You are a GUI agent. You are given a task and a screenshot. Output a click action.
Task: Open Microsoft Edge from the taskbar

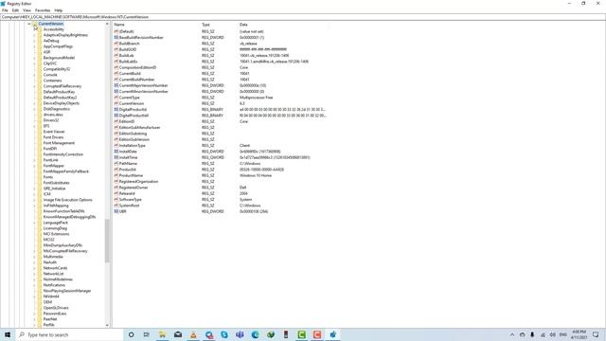pyautogui.click(x=255, y=334)
